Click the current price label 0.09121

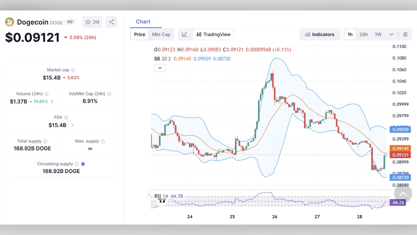point(400,155)
